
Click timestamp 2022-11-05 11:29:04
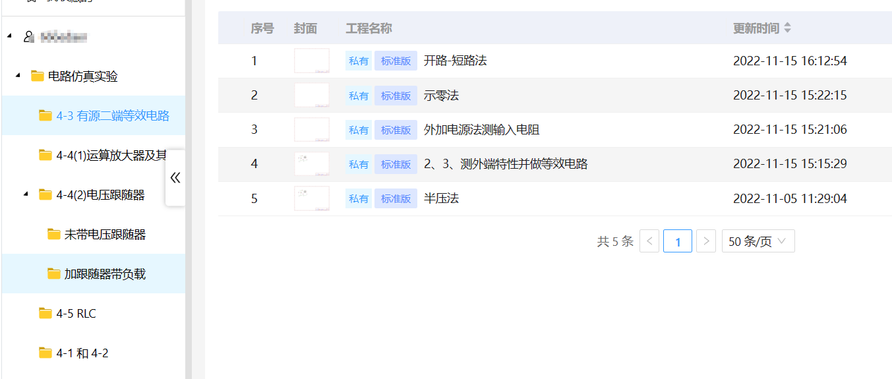click(x=790, y=198)
